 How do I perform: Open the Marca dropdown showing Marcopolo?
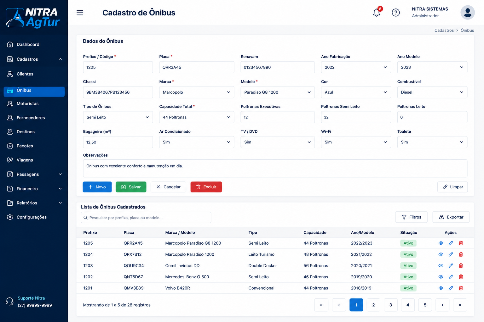(197, 92)
